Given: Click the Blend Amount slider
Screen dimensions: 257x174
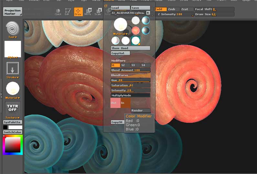Looking at the screenshot, I should (131, 70).
